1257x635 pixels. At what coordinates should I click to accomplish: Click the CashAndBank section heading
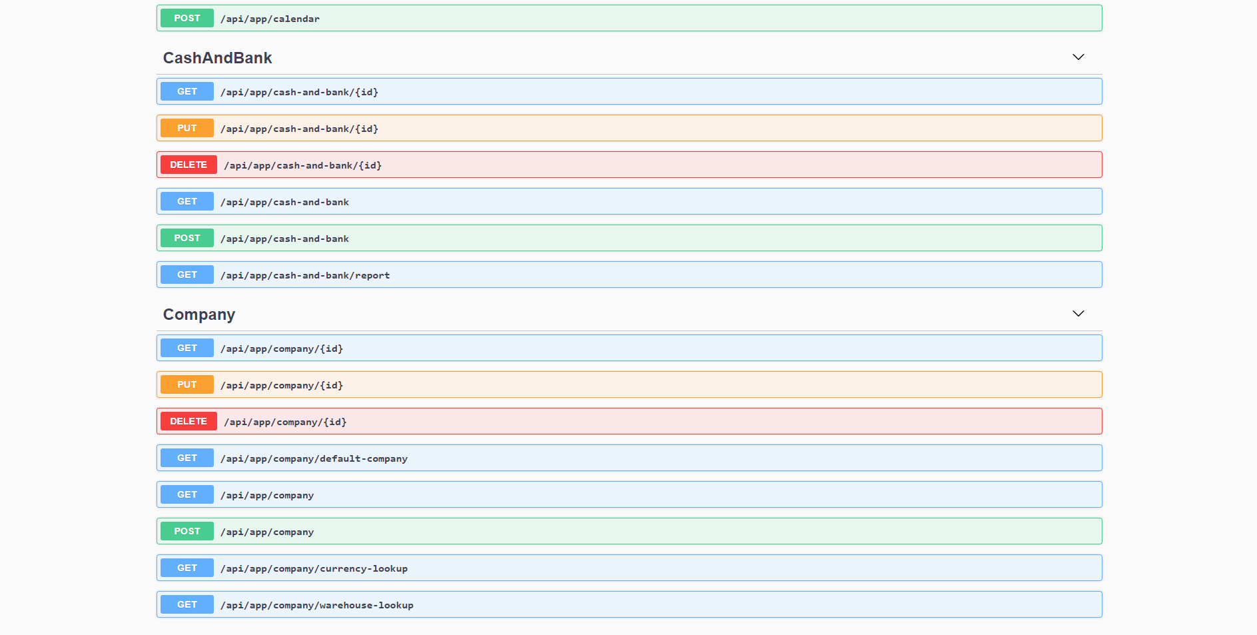217,58
